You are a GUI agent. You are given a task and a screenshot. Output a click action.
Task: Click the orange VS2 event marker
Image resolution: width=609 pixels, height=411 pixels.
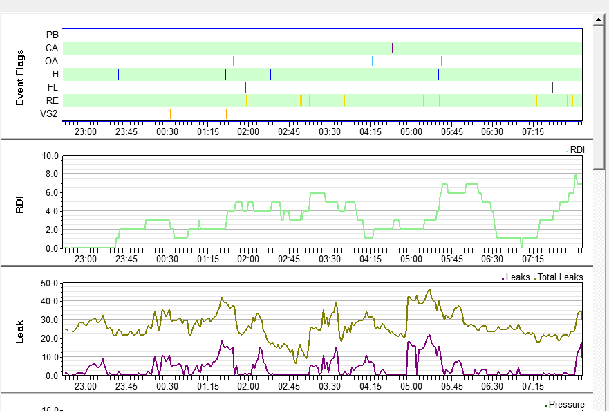170,113
